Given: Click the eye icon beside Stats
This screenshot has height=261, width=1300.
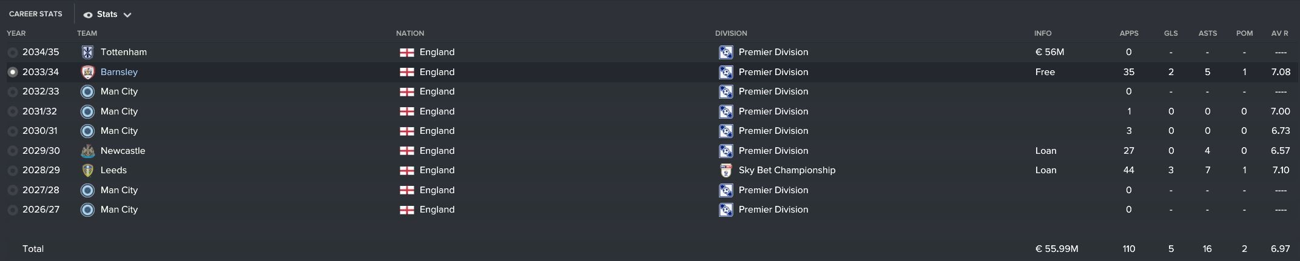Looking at the screenshot, I should pos(88,15).
